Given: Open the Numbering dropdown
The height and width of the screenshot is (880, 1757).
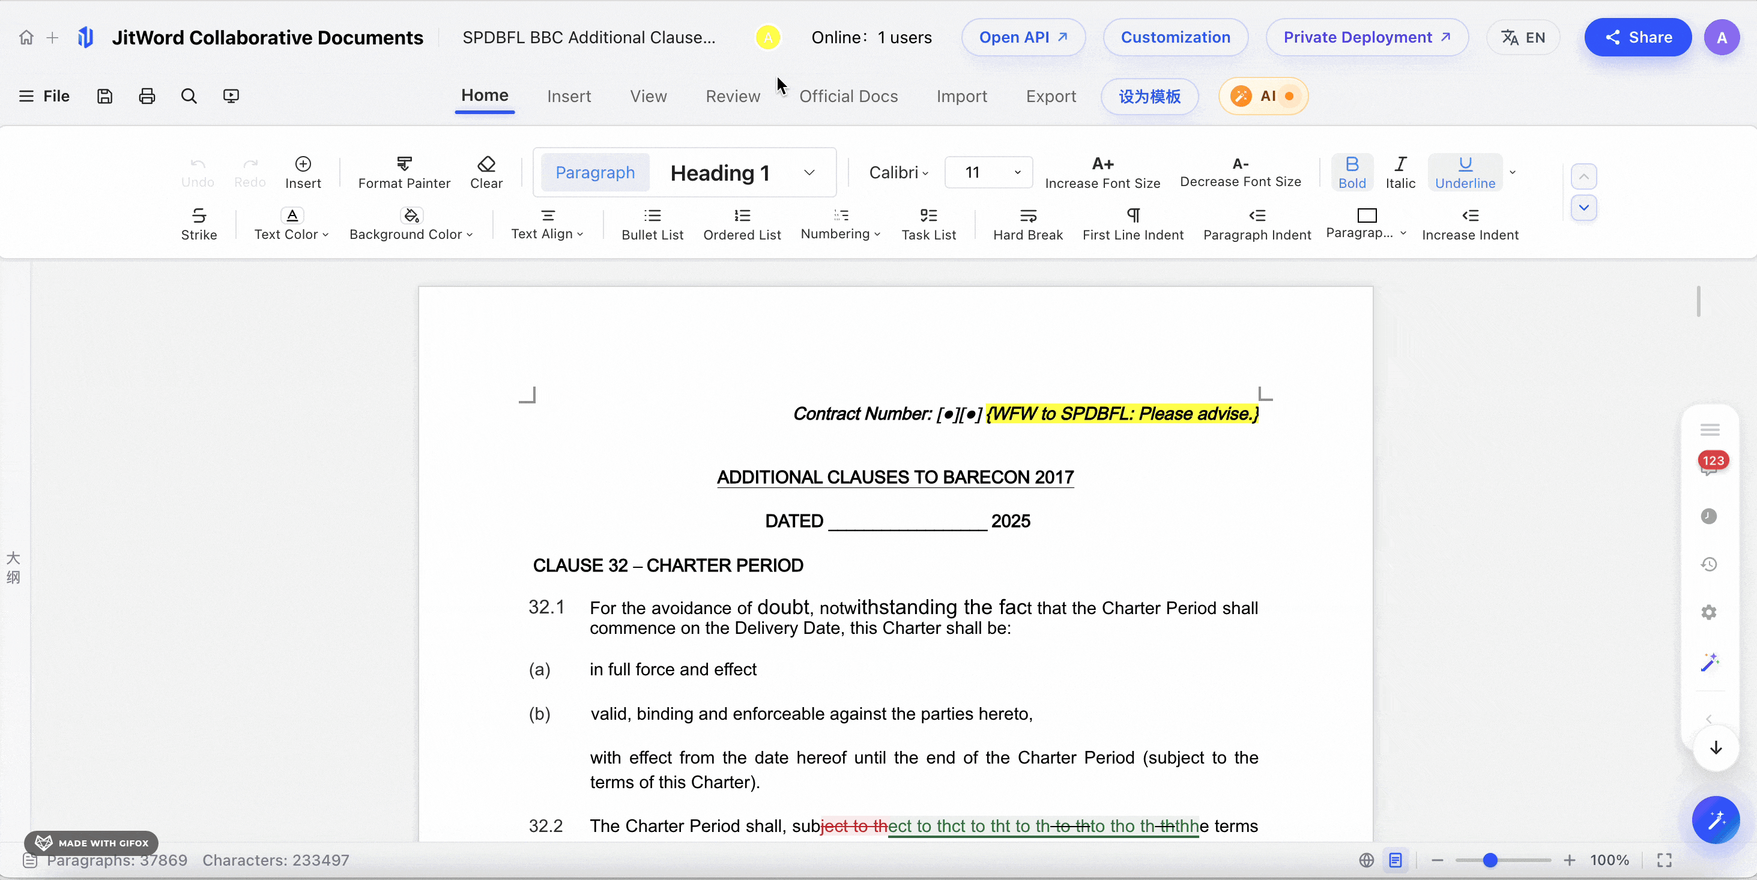Looking at the screenshot, I should click(x=840, y=225).
